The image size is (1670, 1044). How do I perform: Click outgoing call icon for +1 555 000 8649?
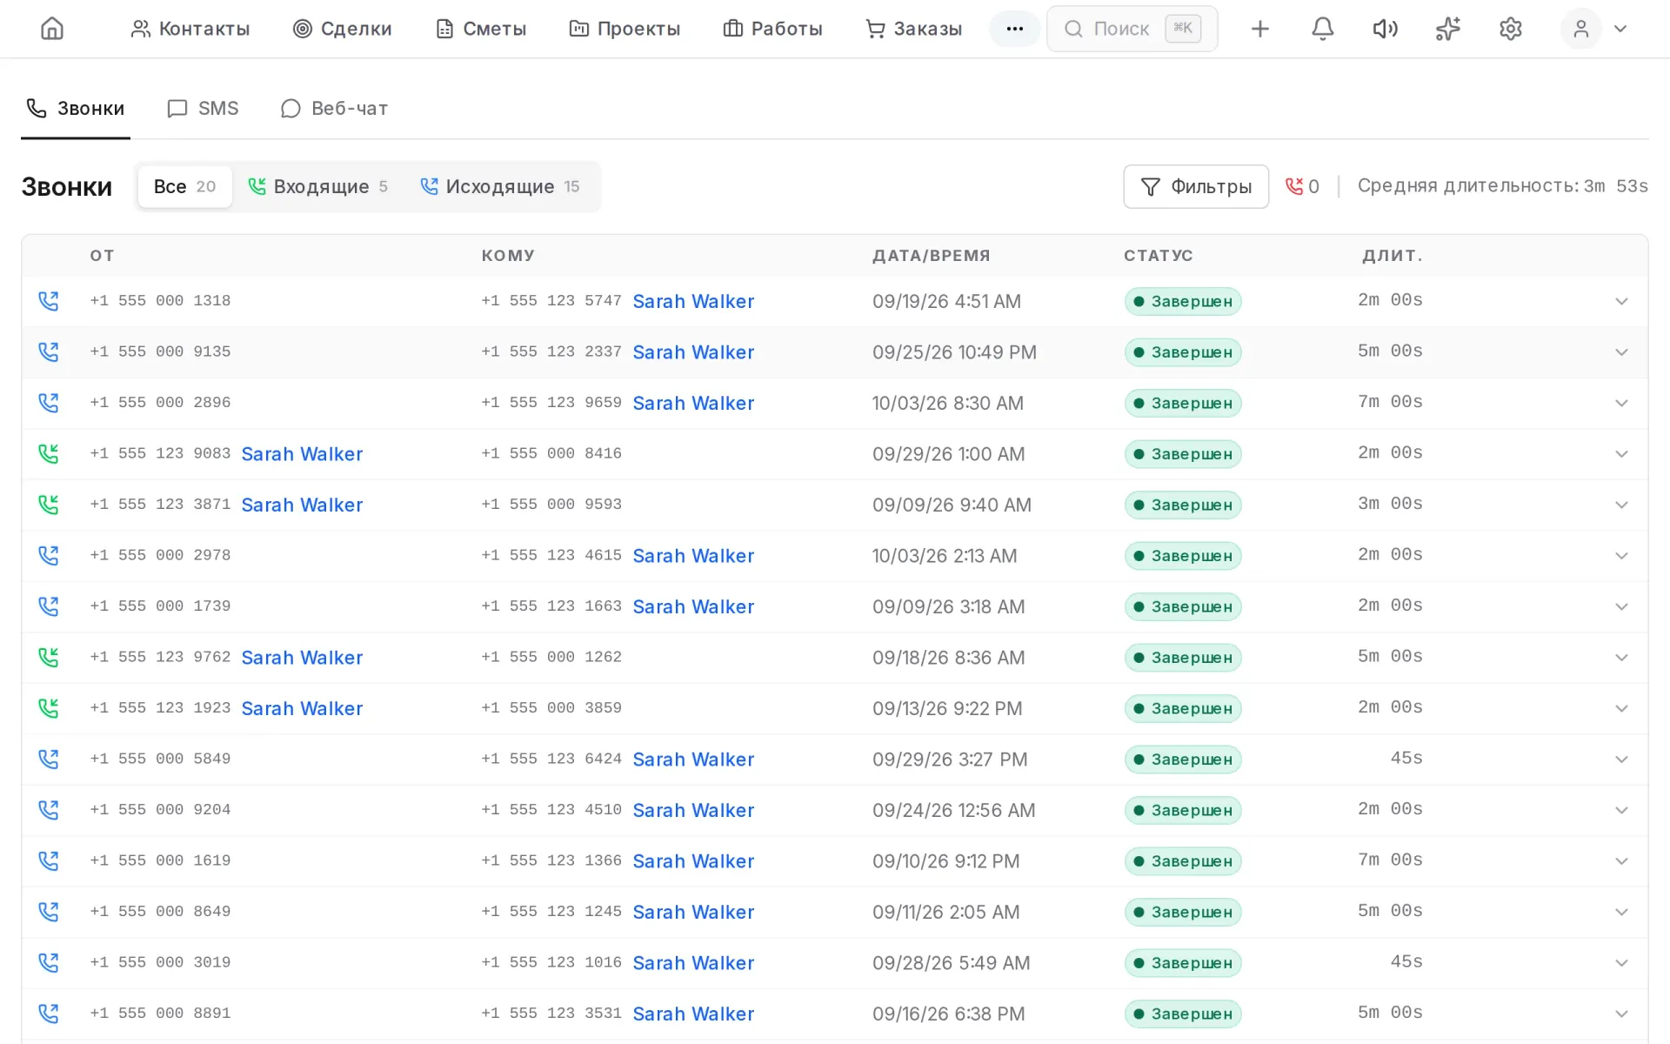pyautogui.click(x=49, y=912)
